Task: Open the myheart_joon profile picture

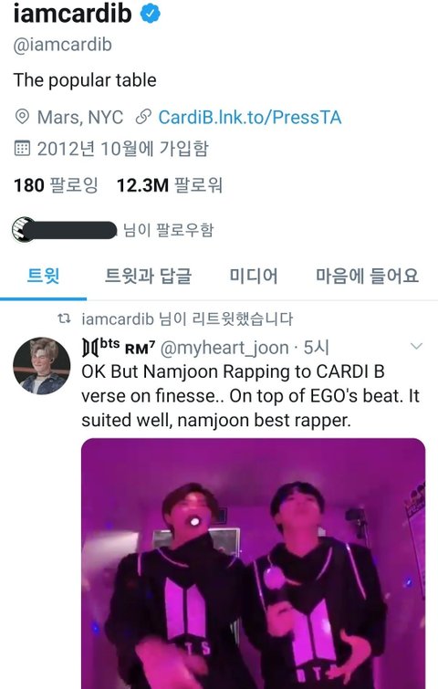Action: pyautogui.click(x=41, y=366)
